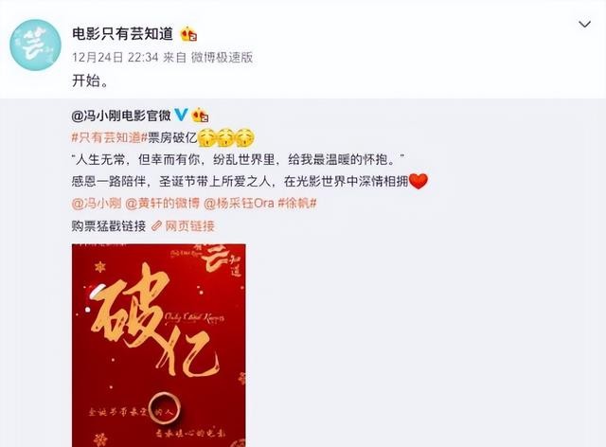Expand the post options chevron menu
This screenshot has height=447, width=606.
584,25
